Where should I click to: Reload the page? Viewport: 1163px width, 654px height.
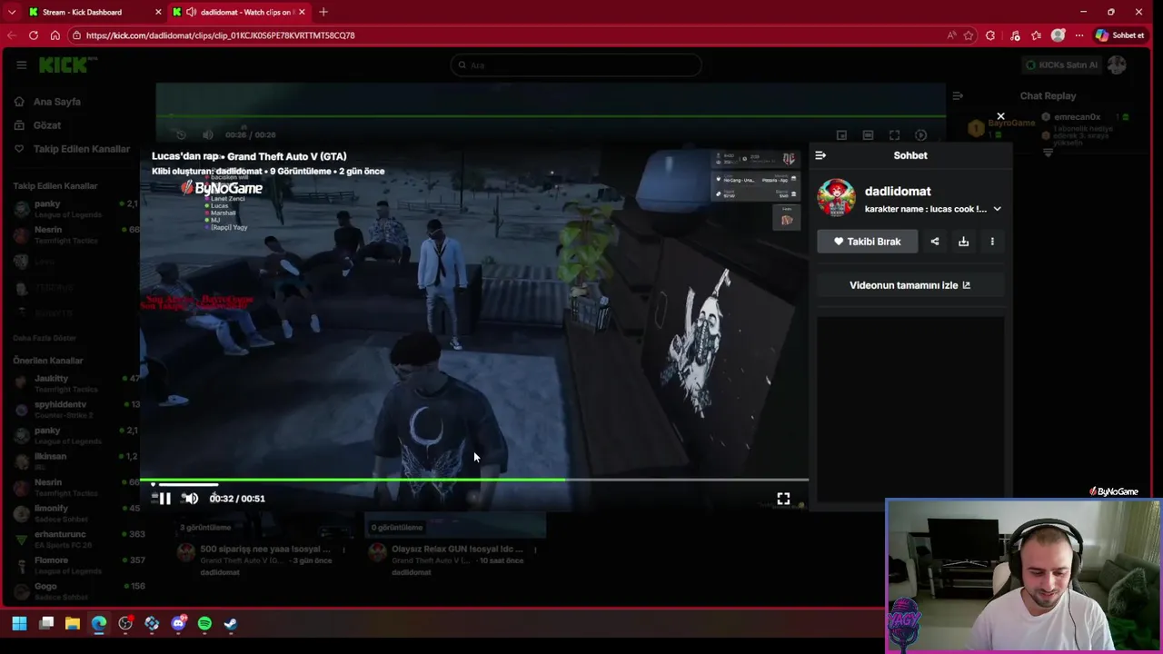pyautogui.click(x=34, y=35)
